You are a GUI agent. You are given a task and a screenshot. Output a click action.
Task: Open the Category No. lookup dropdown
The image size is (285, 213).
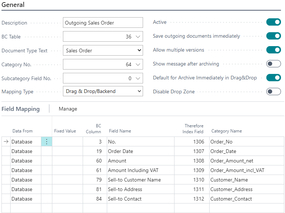[x=138, y=64]
